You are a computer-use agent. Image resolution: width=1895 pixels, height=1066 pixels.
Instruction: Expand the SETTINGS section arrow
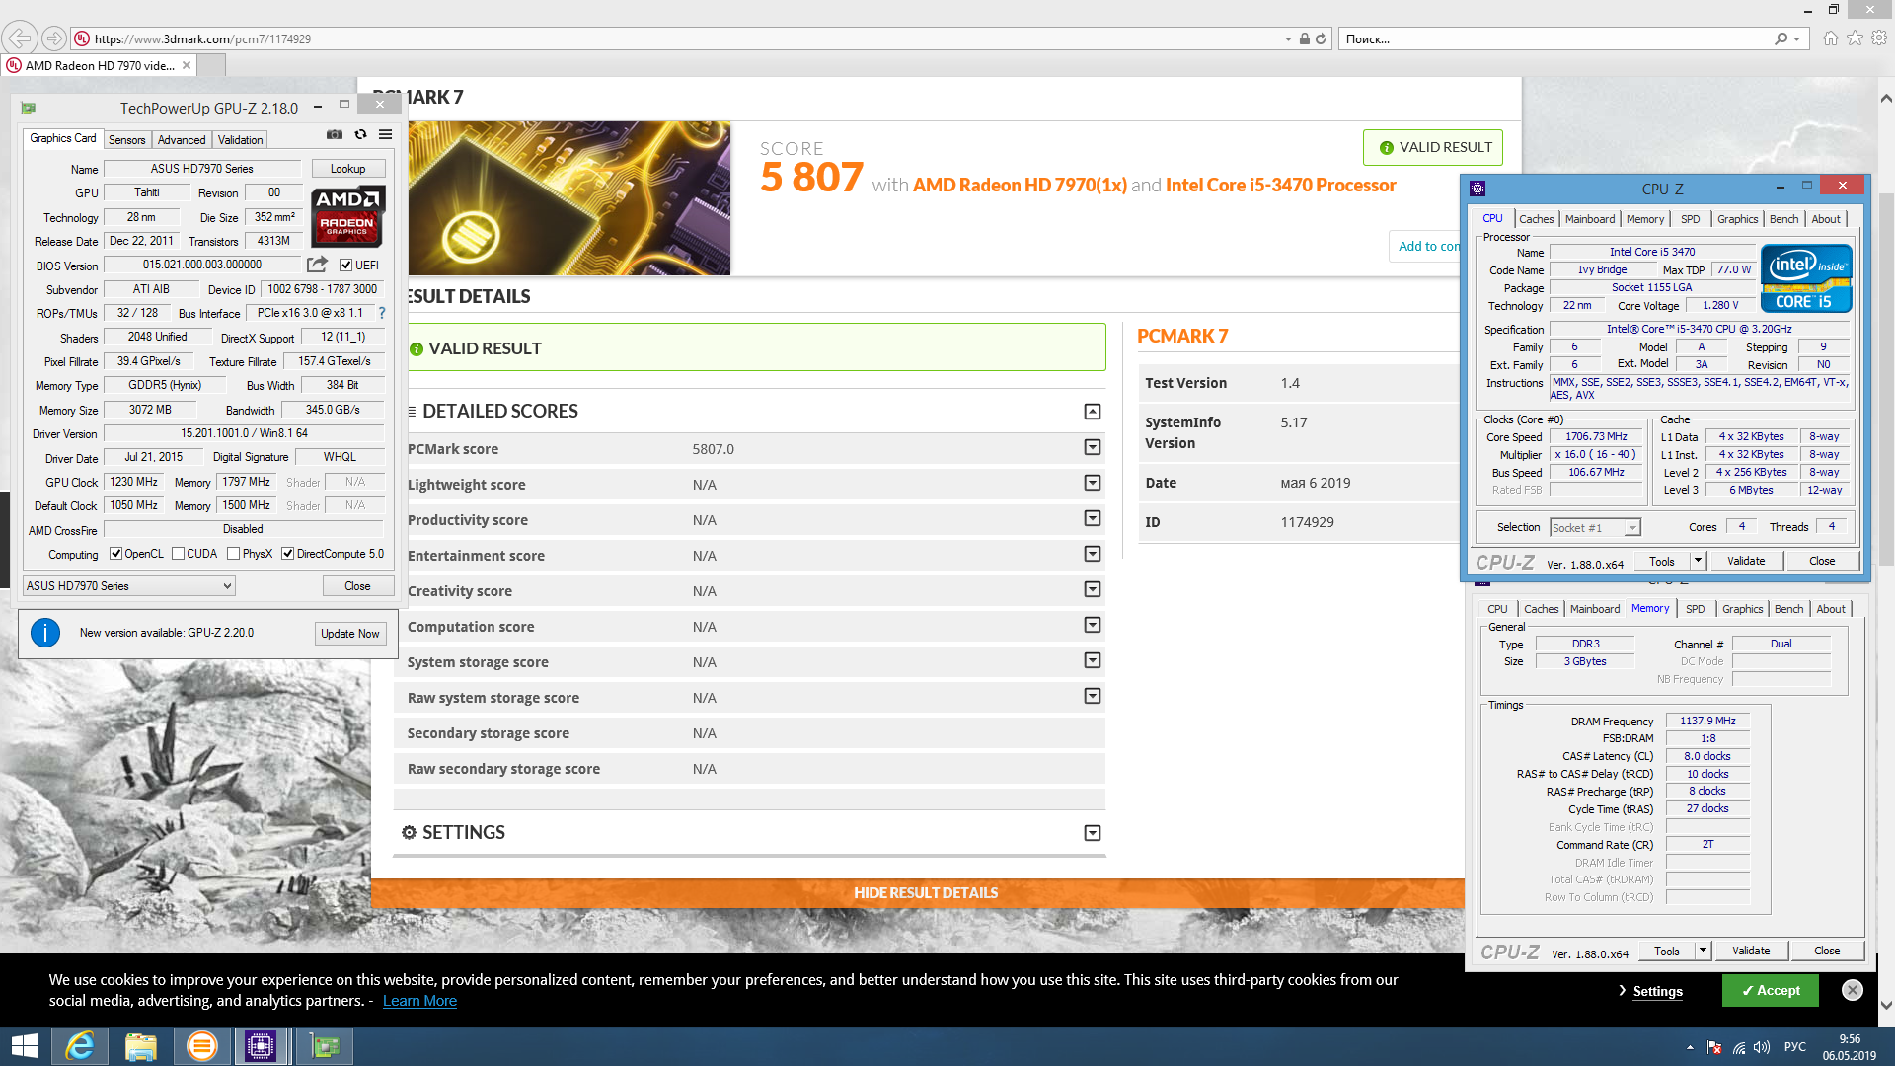pyautogui.click(x=1093, y=833)
